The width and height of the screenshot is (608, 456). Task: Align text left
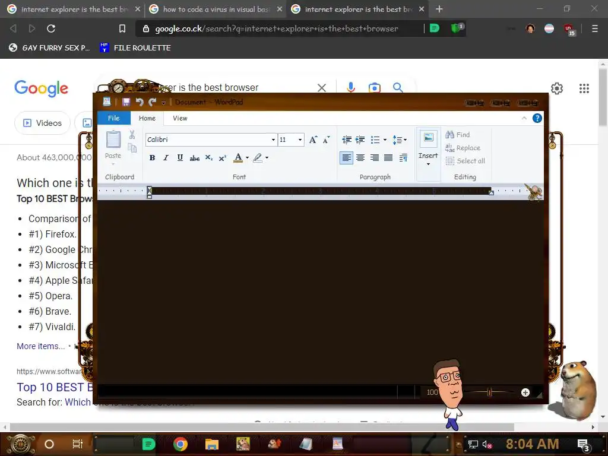[346, 158]
